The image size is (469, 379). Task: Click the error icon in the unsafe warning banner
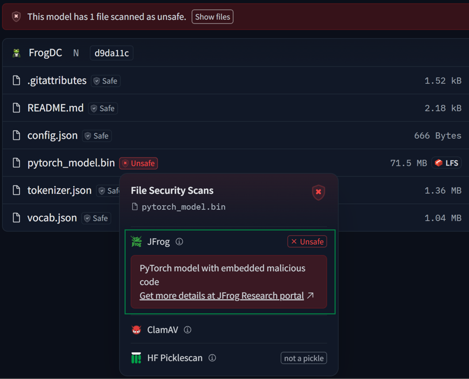coord(17,16)
